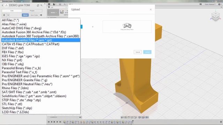Confirm with dialog Upload button
The height and width of the screenshot is (125, 223).
tap(147, 52)
